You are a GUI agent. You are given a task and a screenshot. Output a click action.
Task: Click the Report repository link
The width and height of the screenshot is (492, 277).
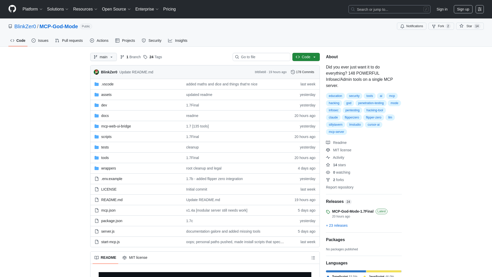pos(340,187)
